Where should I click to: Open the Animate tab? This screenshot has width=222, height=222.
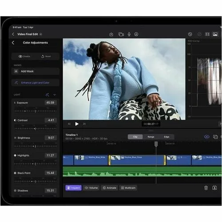[110, 188]
